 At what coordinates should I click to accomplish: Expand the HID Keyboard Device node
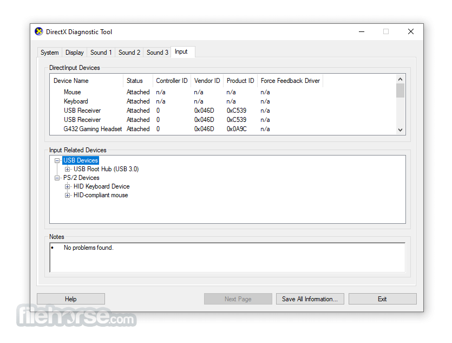point(67,186)
